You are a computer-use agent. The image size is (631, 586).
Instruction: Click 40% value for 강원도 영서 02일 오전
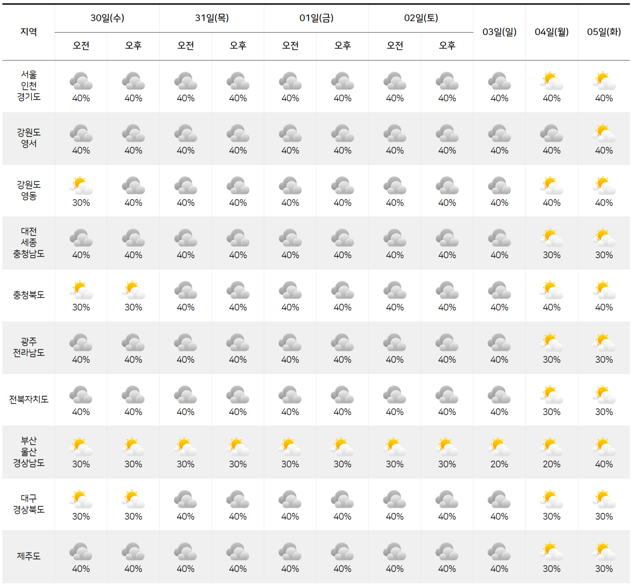[x=395, y=151]
